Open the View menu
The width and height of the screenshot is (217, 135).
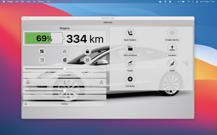click(28, 2)
